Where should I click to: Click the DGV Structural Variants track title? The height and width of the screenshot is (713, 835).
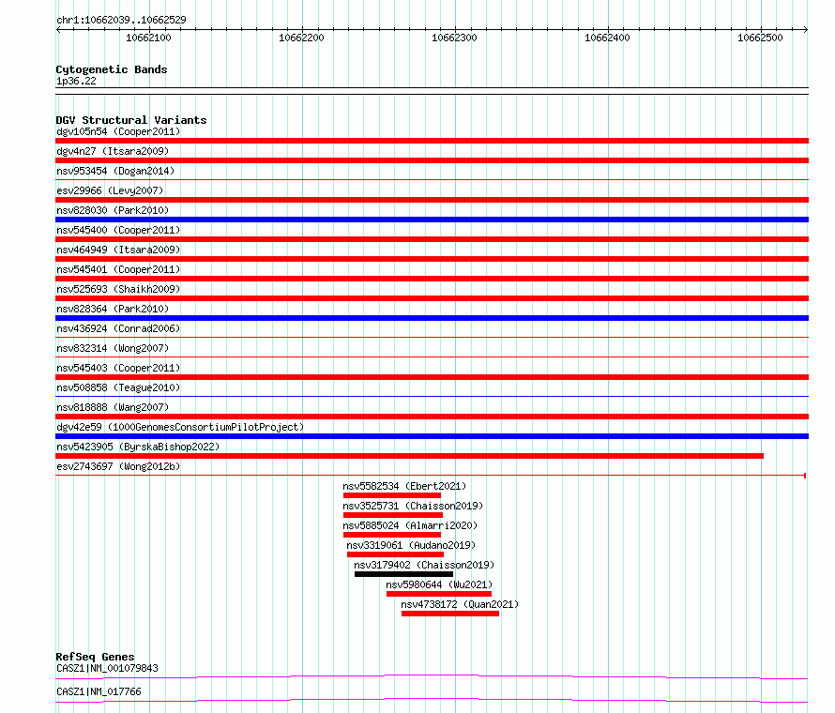131,120
